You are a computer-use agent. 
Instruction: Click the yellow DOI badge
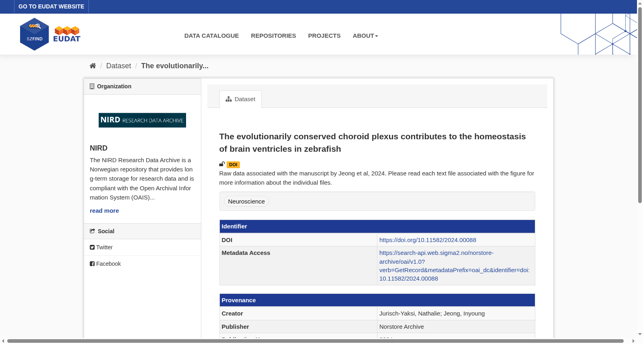233,165
